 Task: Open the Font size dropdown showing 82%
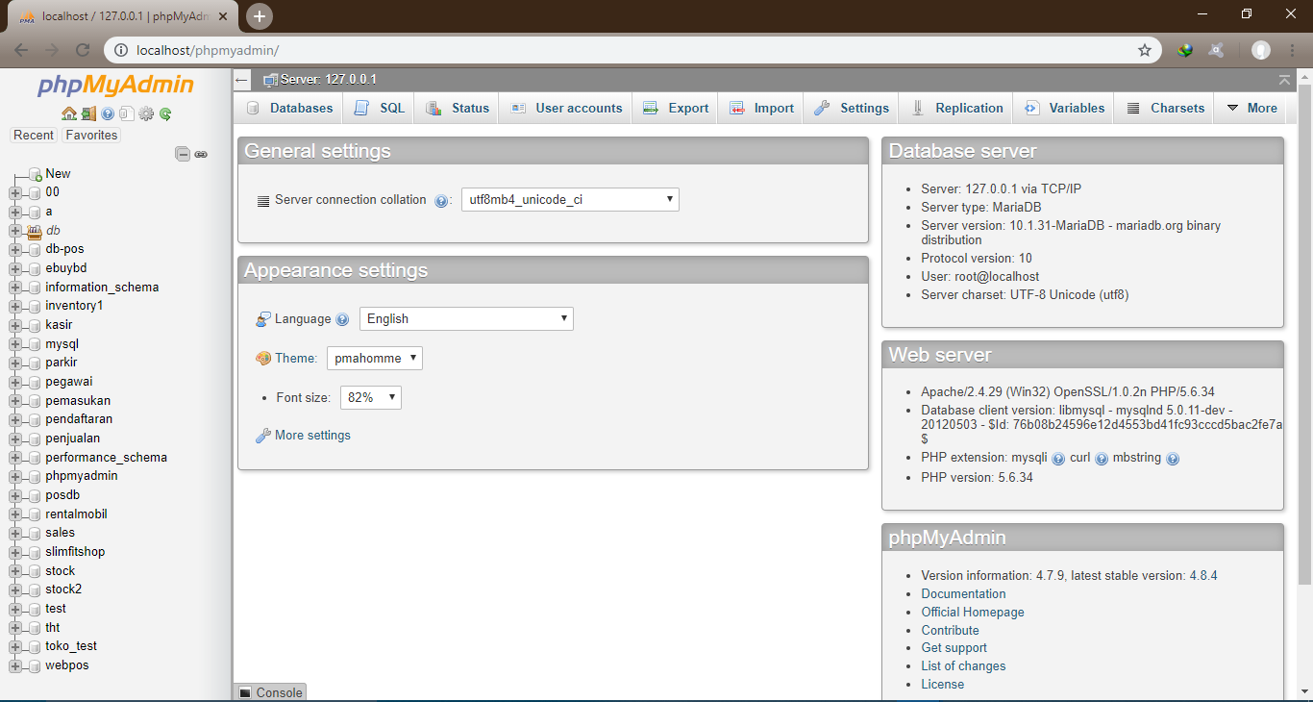pos(371,397)
